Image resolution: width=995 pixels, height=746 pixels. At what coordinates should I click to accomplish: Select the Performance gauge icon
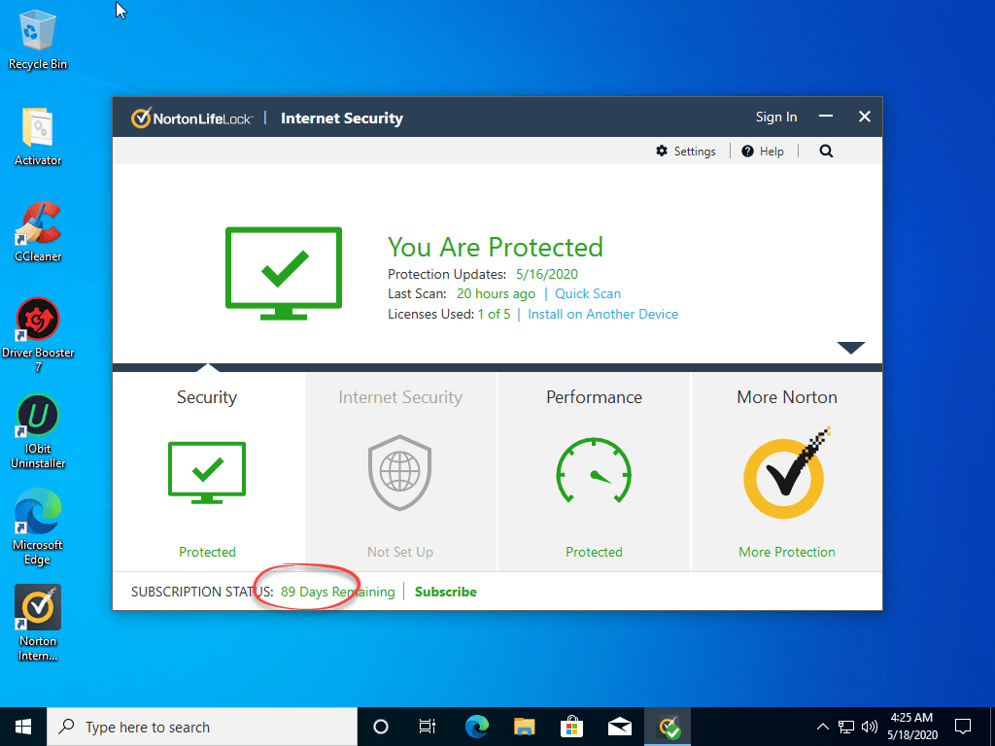[594, 471]
